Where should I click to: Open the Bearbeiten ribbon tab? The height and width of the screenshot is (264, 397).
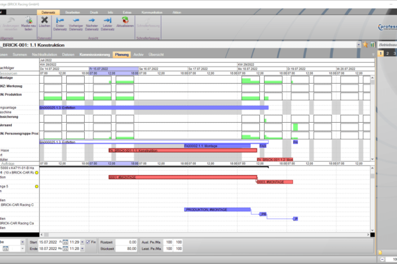[73, 13]
